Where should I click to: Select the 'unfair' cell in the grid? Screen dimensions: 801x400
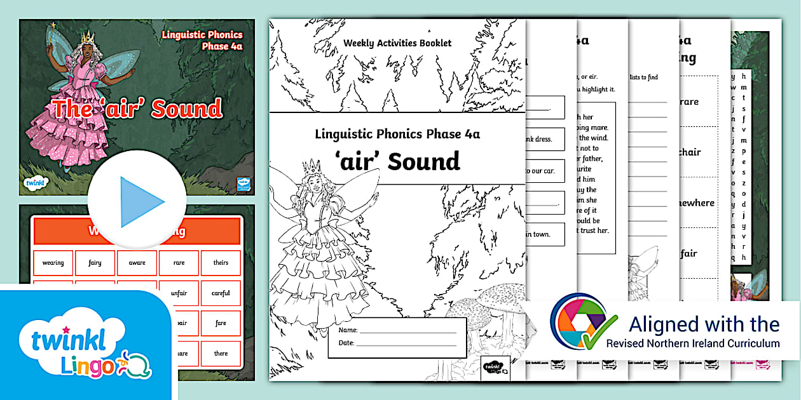tap(179, 293)
